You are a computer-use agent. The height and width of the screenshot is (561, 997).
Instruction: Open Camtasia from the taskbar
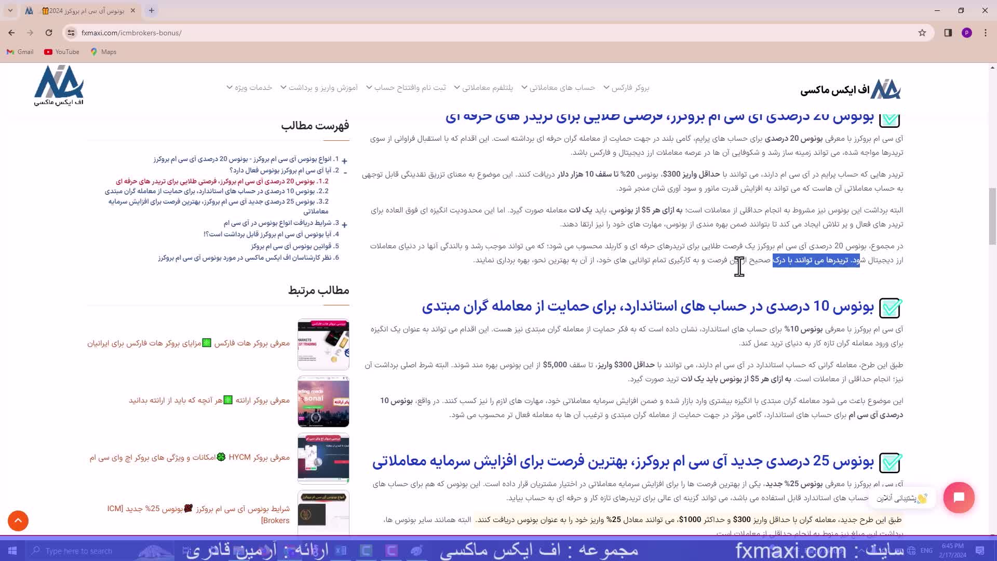click(365, 551)
